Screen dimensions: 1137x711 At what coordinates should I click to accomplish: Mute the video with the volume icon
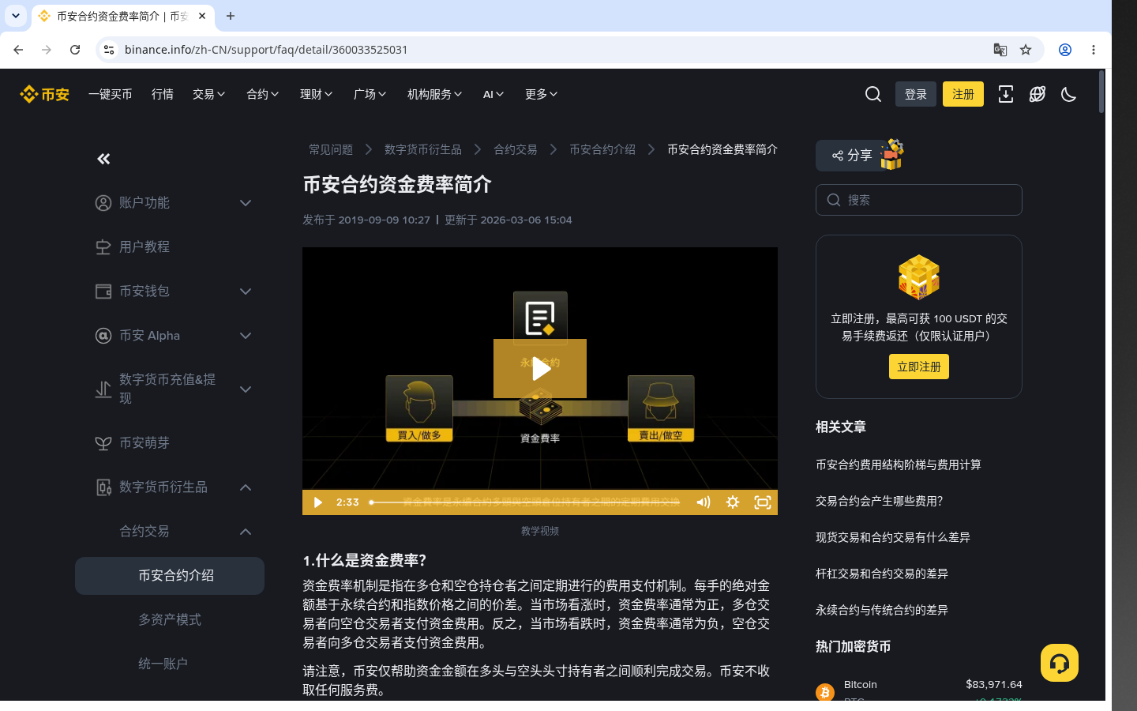[x=703, y=502]
